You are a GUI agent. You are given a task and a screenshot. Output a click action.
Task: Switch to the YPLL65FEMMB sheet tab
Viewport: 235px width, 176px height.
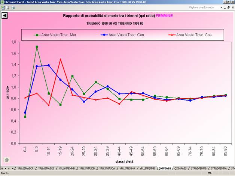click(67, 169)
